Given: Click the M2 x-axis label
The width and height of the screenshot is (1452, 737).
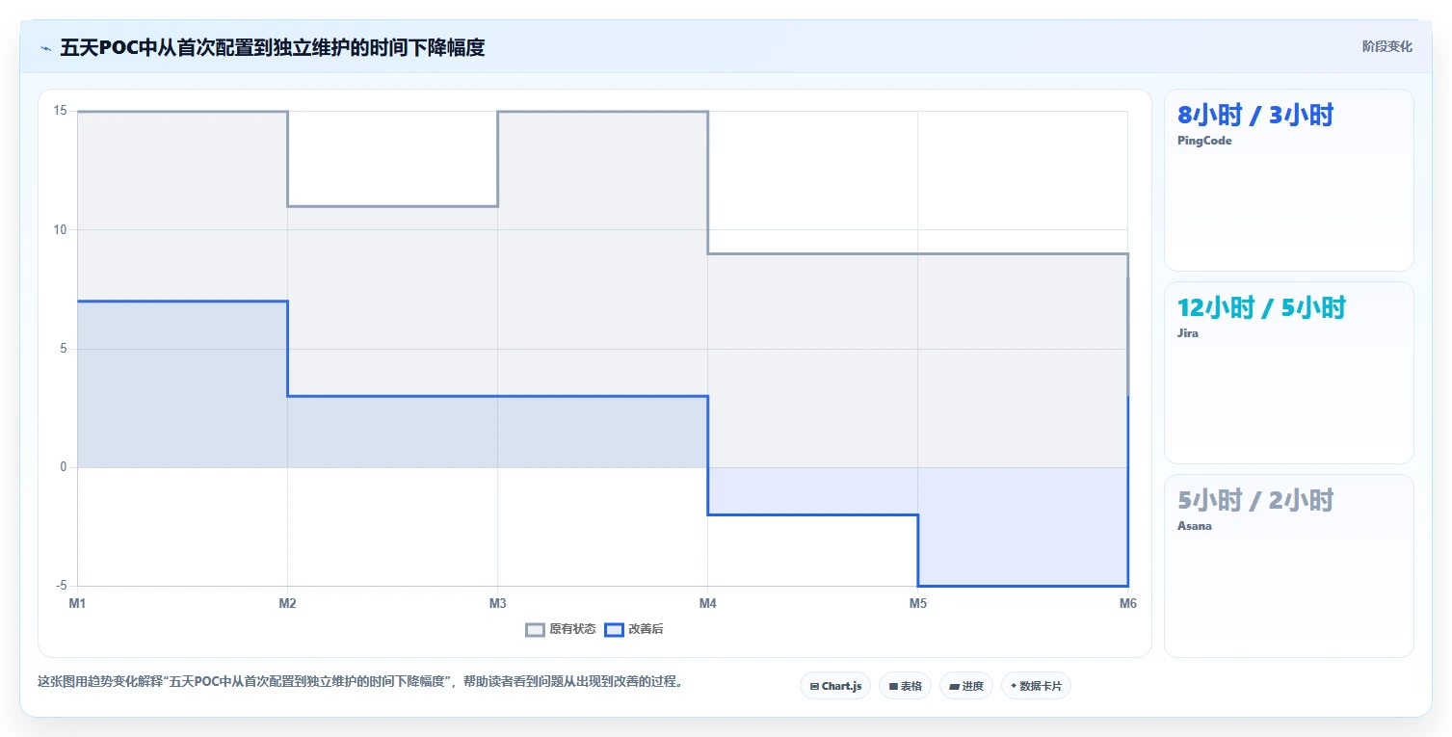Looking at the screenshot, I should [287, 603].
